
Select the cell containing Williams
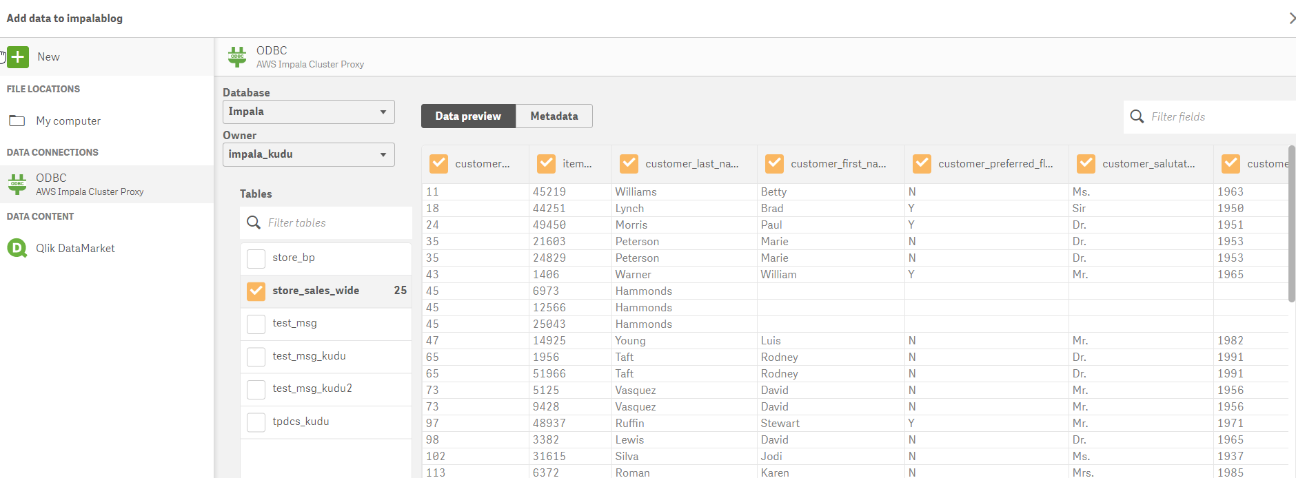636,192
